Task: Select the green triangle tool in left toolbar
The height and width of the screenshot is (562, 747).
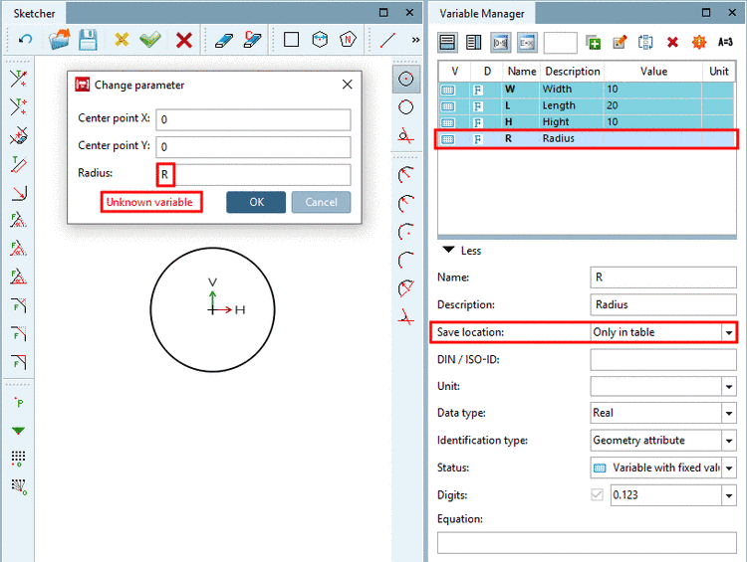Action: point(18,431)
